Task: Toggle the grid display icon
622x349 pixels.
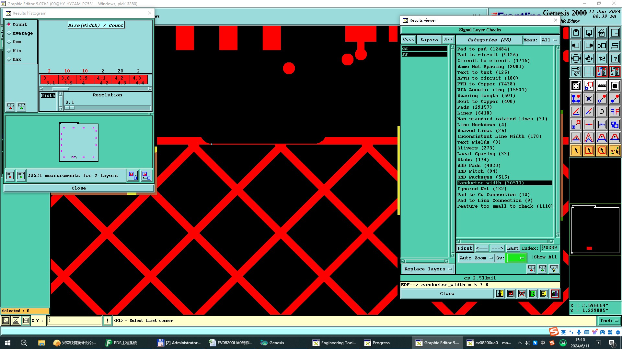Action: click(589, 71)
